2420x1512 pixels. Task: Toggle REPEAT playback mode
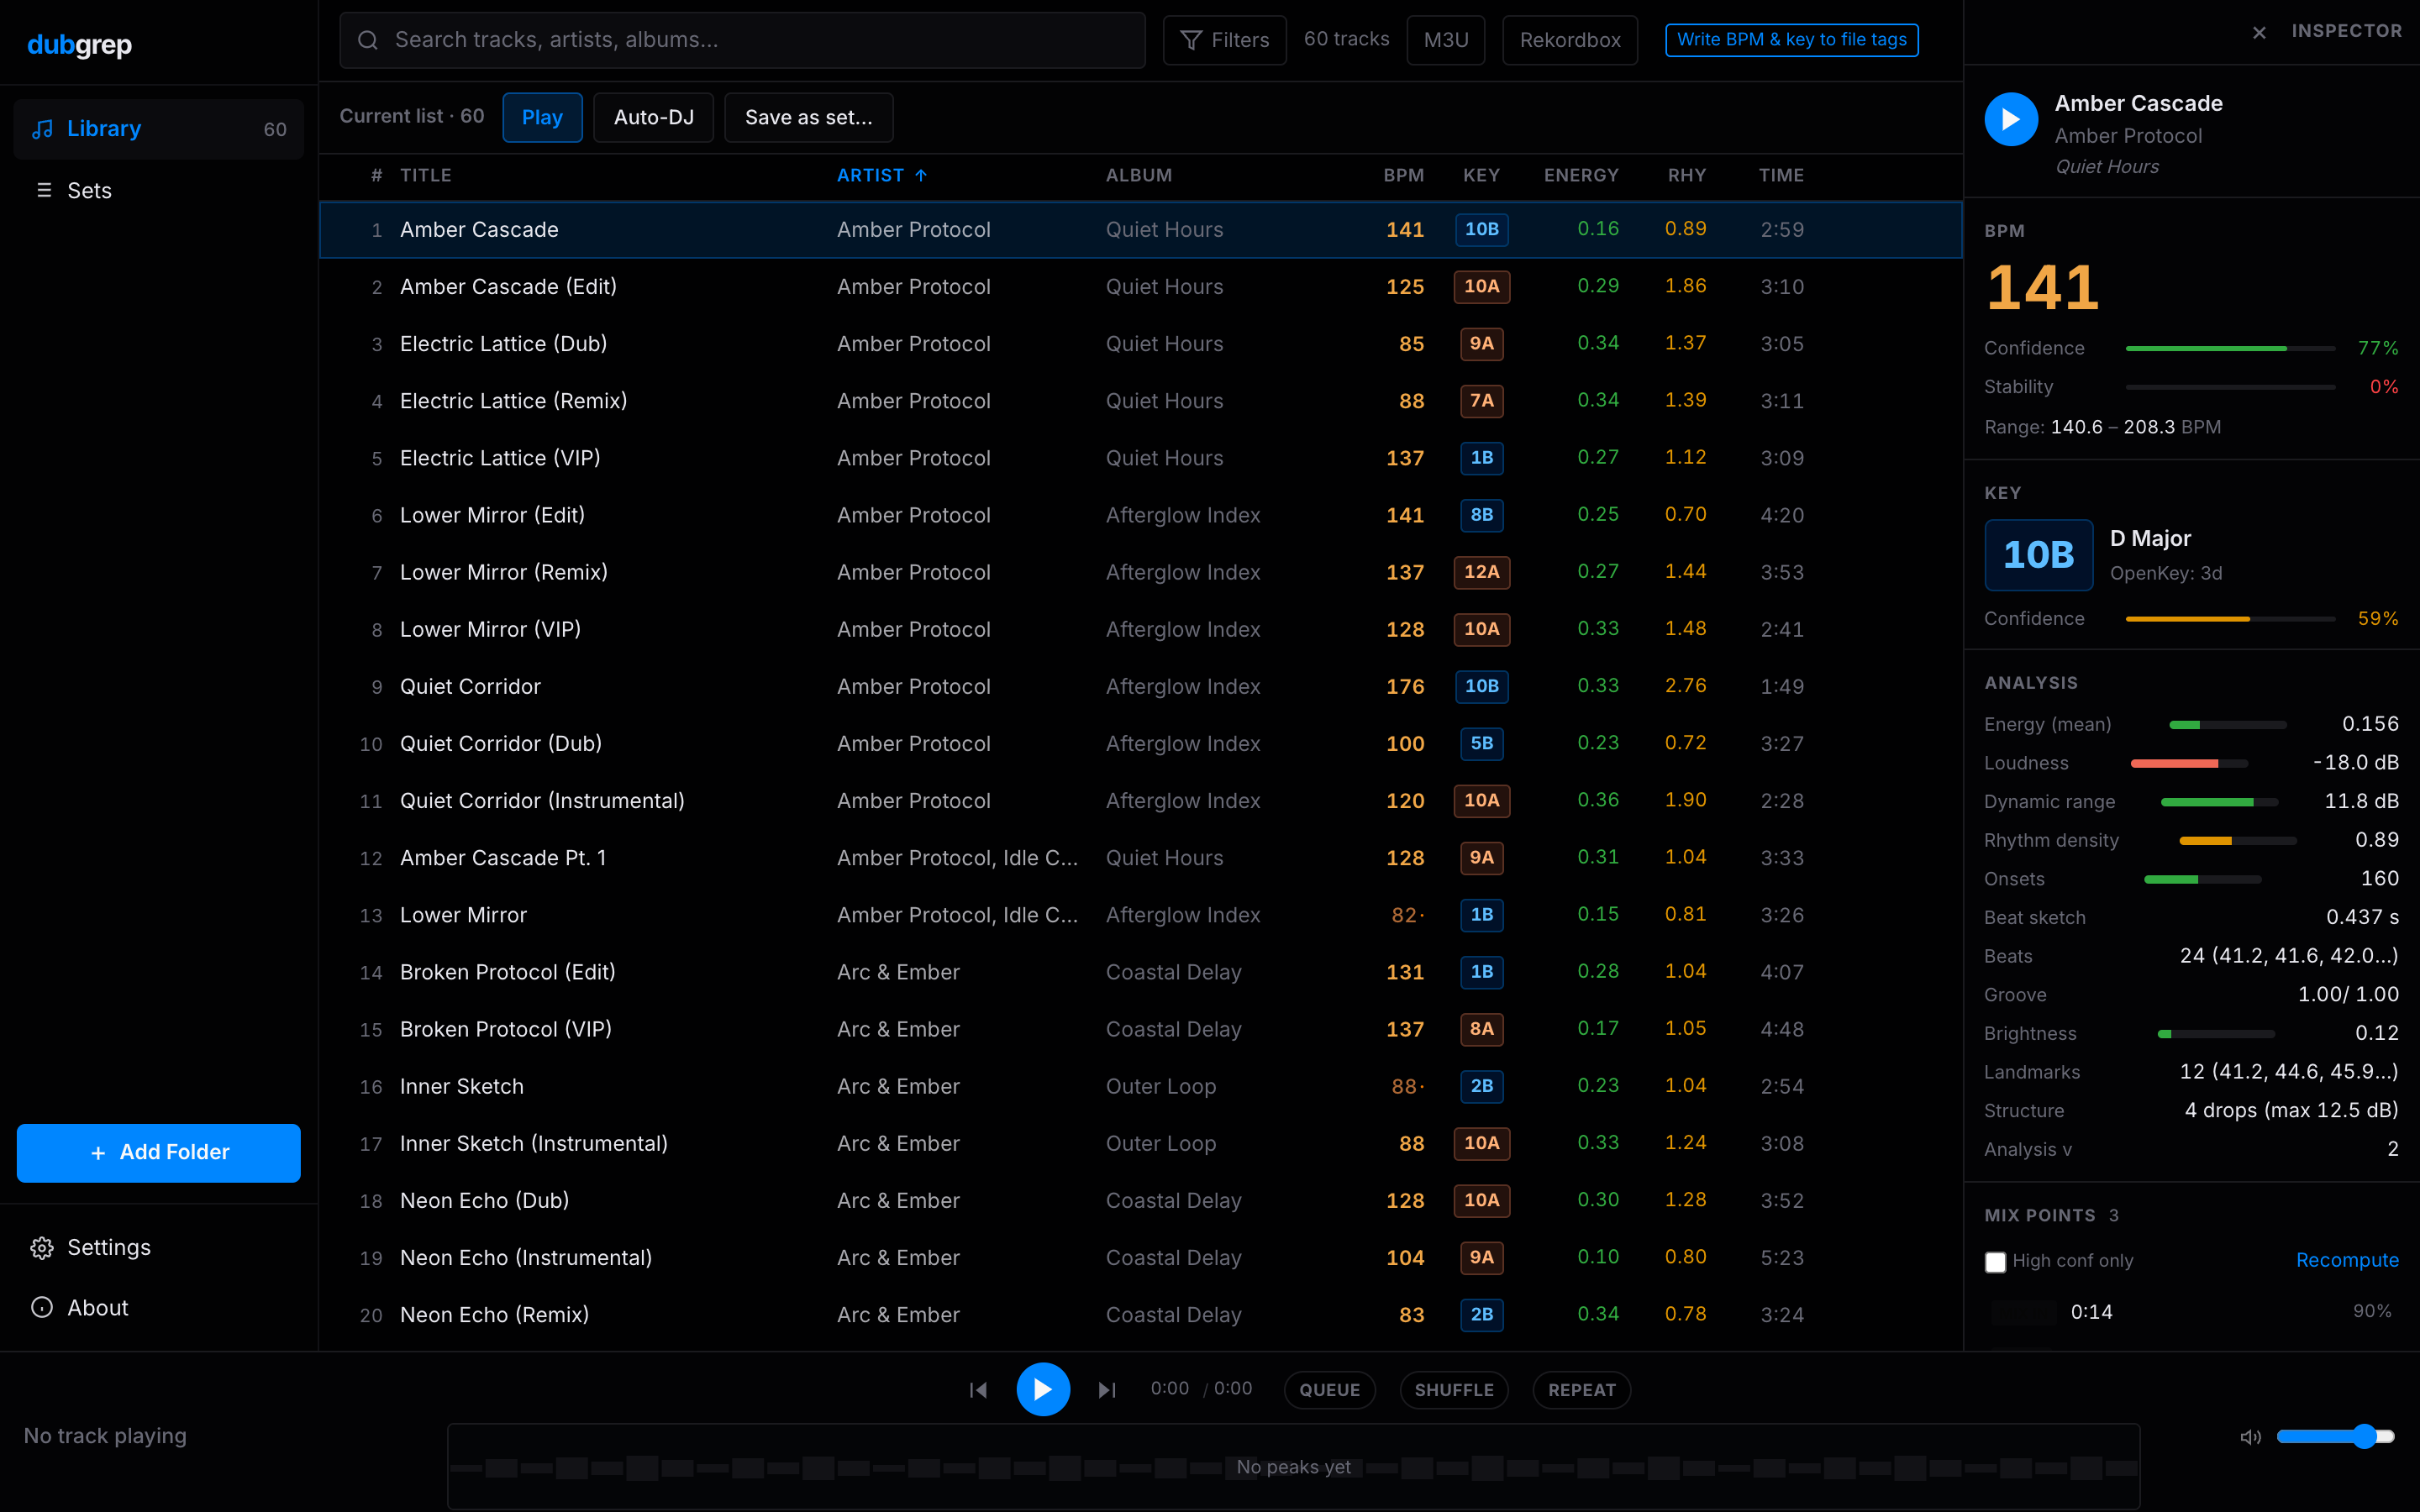[x=1581, y=1389]
